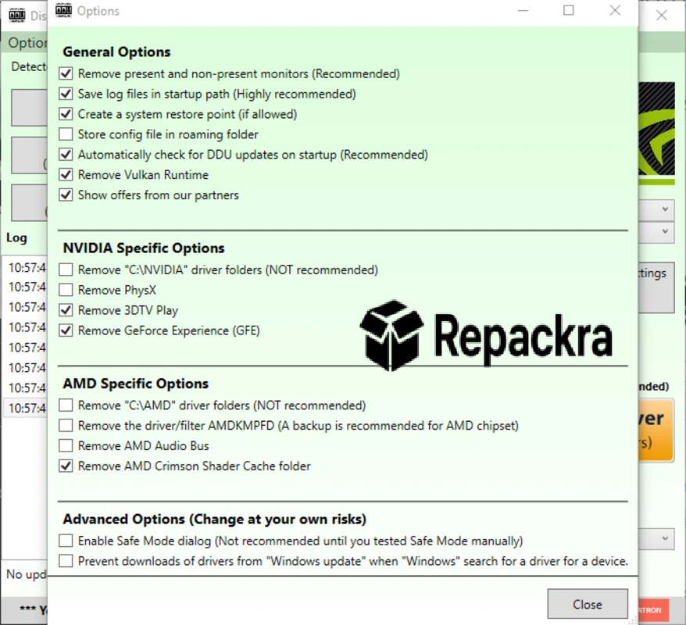
Task: Uncheck Remove 3DTV Play
Action: tap(66, 310)
